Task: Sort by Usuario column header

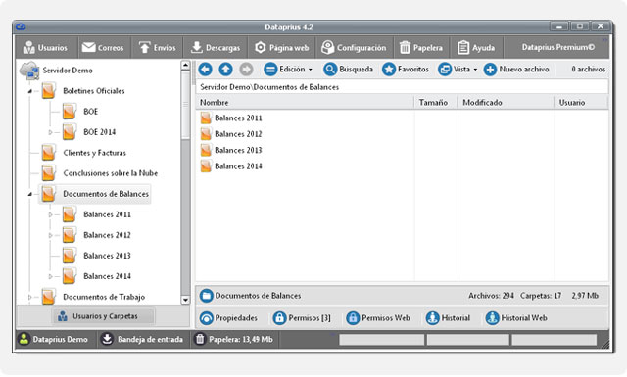Action: [581, 103]
